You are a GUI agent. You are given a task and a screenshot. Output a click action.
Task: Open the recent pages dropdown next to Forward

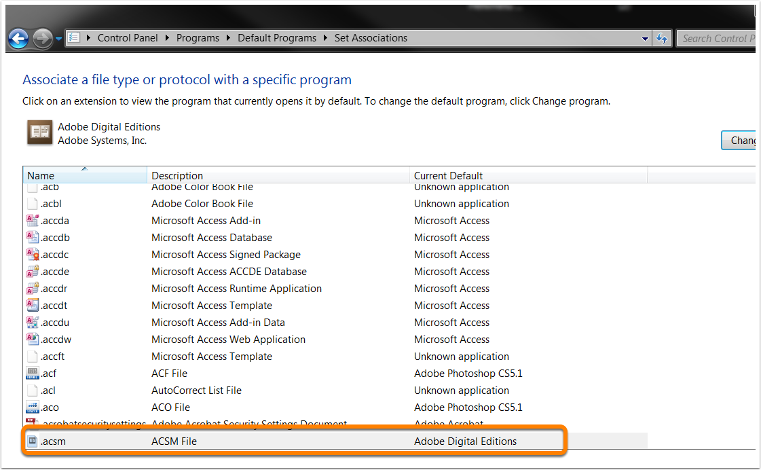coord(59,38)
